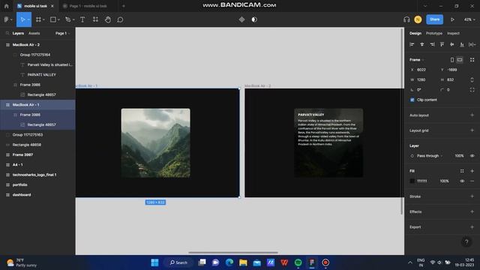Switch to the Layers tab
The image size is (480, 270).
pos(18,33)
